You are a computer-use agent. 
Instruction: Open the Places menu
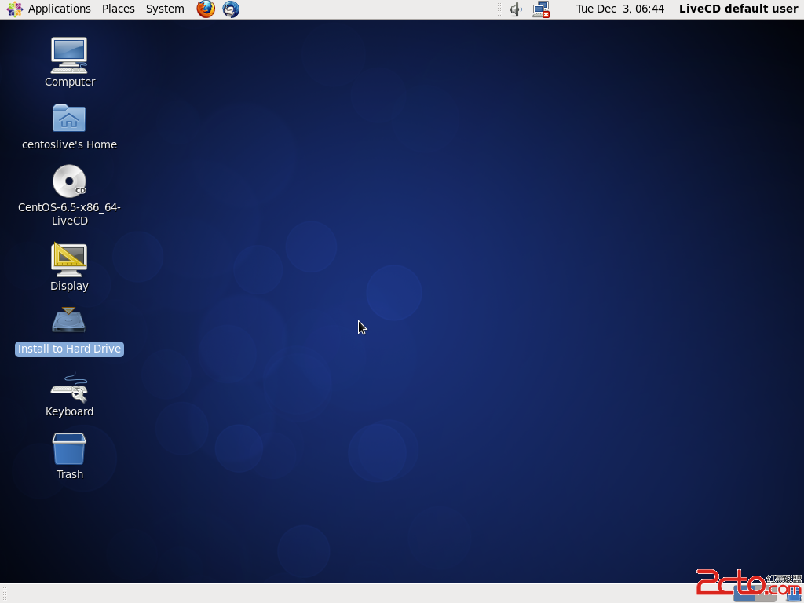click(x=119, y=9)
